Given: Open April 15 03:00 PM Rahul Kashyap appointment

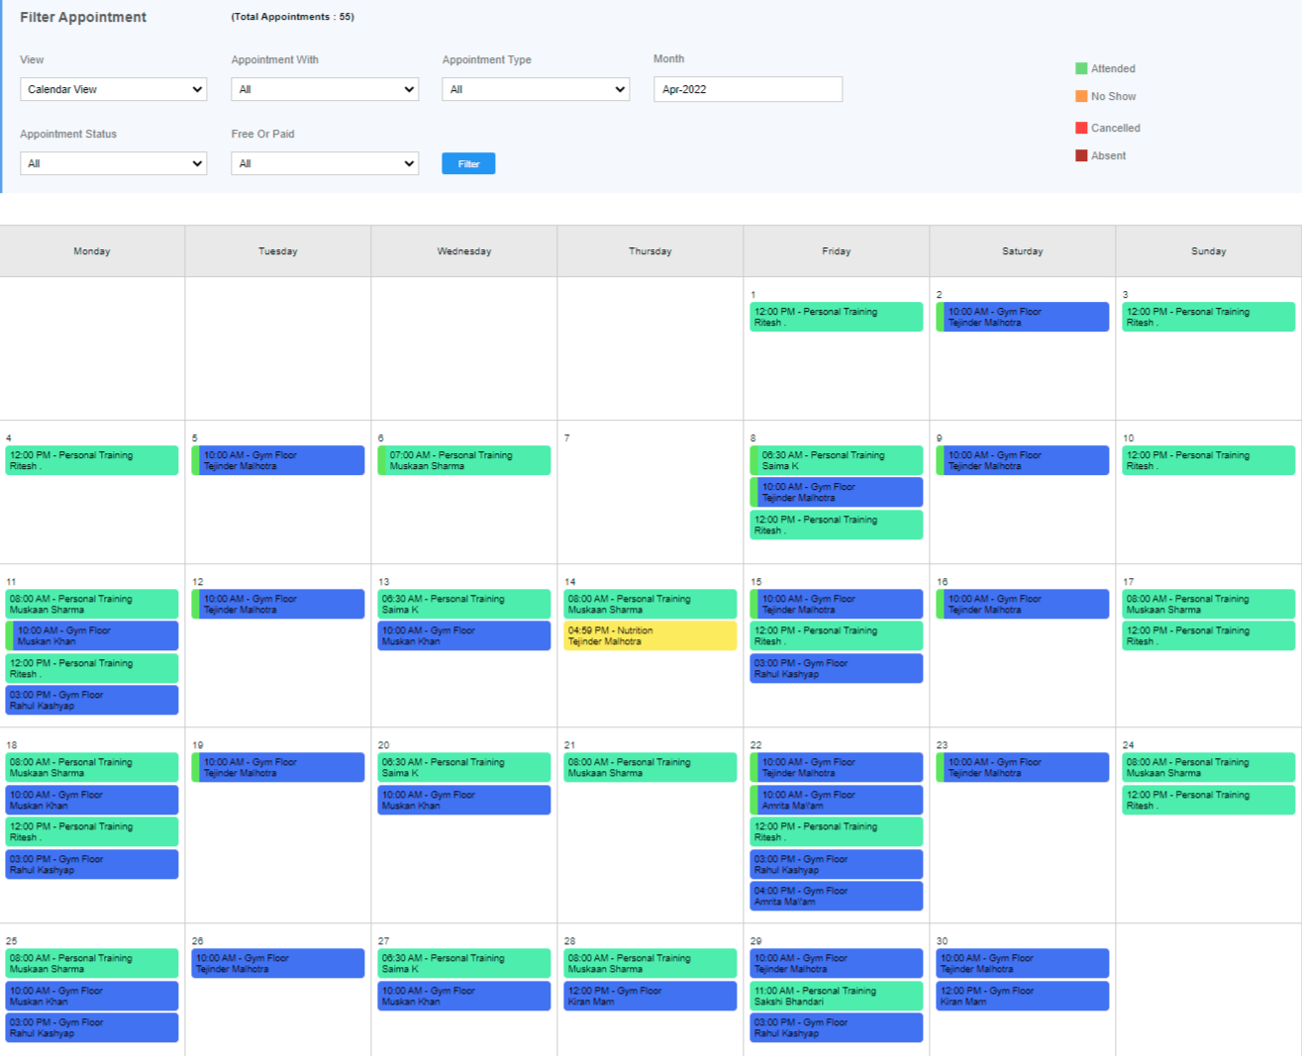Looking at the screenshot, I should click(837, 668).
